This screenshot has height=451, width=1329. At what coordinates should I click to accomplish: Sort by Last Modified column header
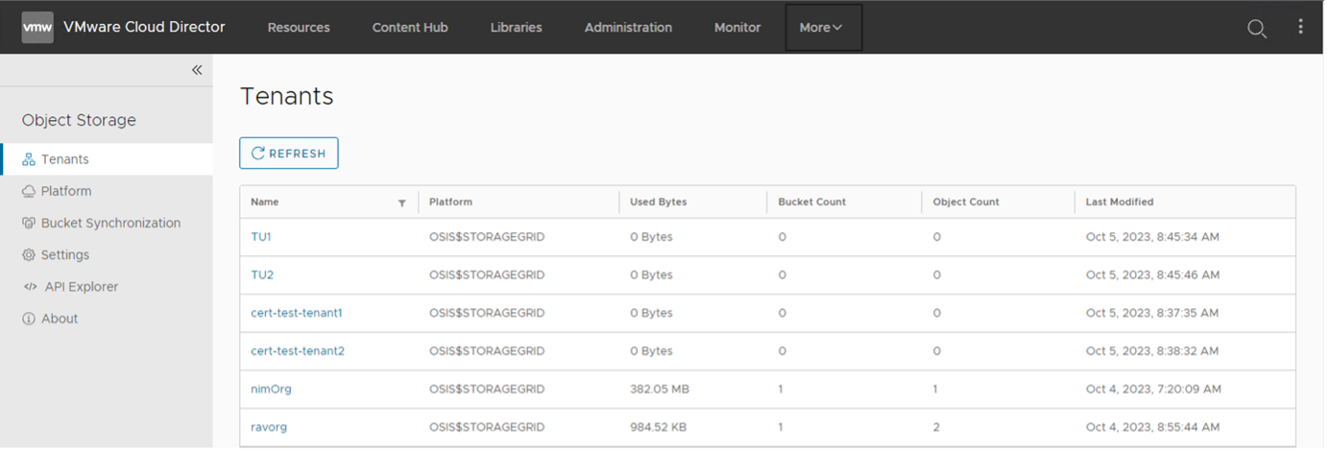click(x=1120, y=202)
